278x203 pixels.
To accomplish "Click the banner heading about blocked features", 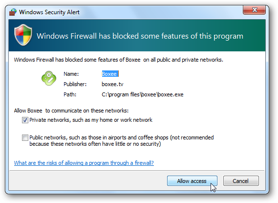I will tap(140, 36).
